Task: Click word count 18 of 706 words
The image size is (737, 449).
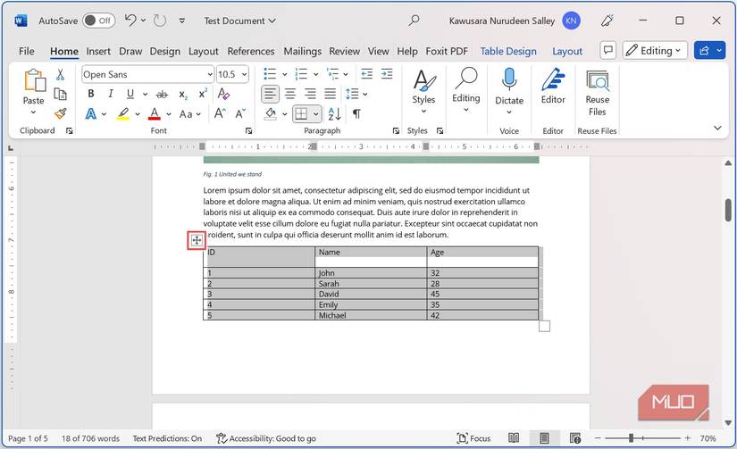Action: pyautogui.click(x=90, y=438)
